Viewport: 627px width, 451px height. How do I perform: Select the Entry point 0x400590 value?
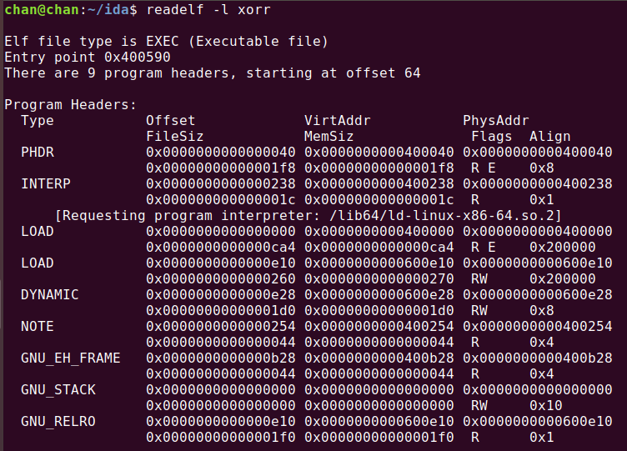(138, 58)
